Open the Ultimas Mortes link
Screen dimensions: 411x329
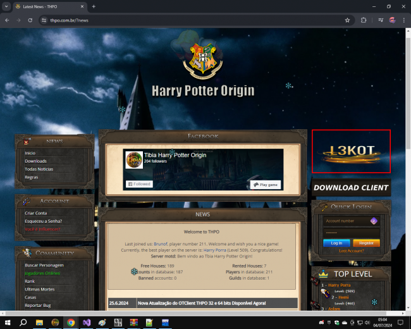click(x=40, y=289)
